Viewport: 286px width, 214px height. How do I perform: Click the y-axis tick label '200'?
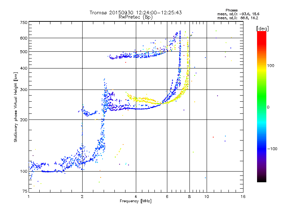point(24,120)
